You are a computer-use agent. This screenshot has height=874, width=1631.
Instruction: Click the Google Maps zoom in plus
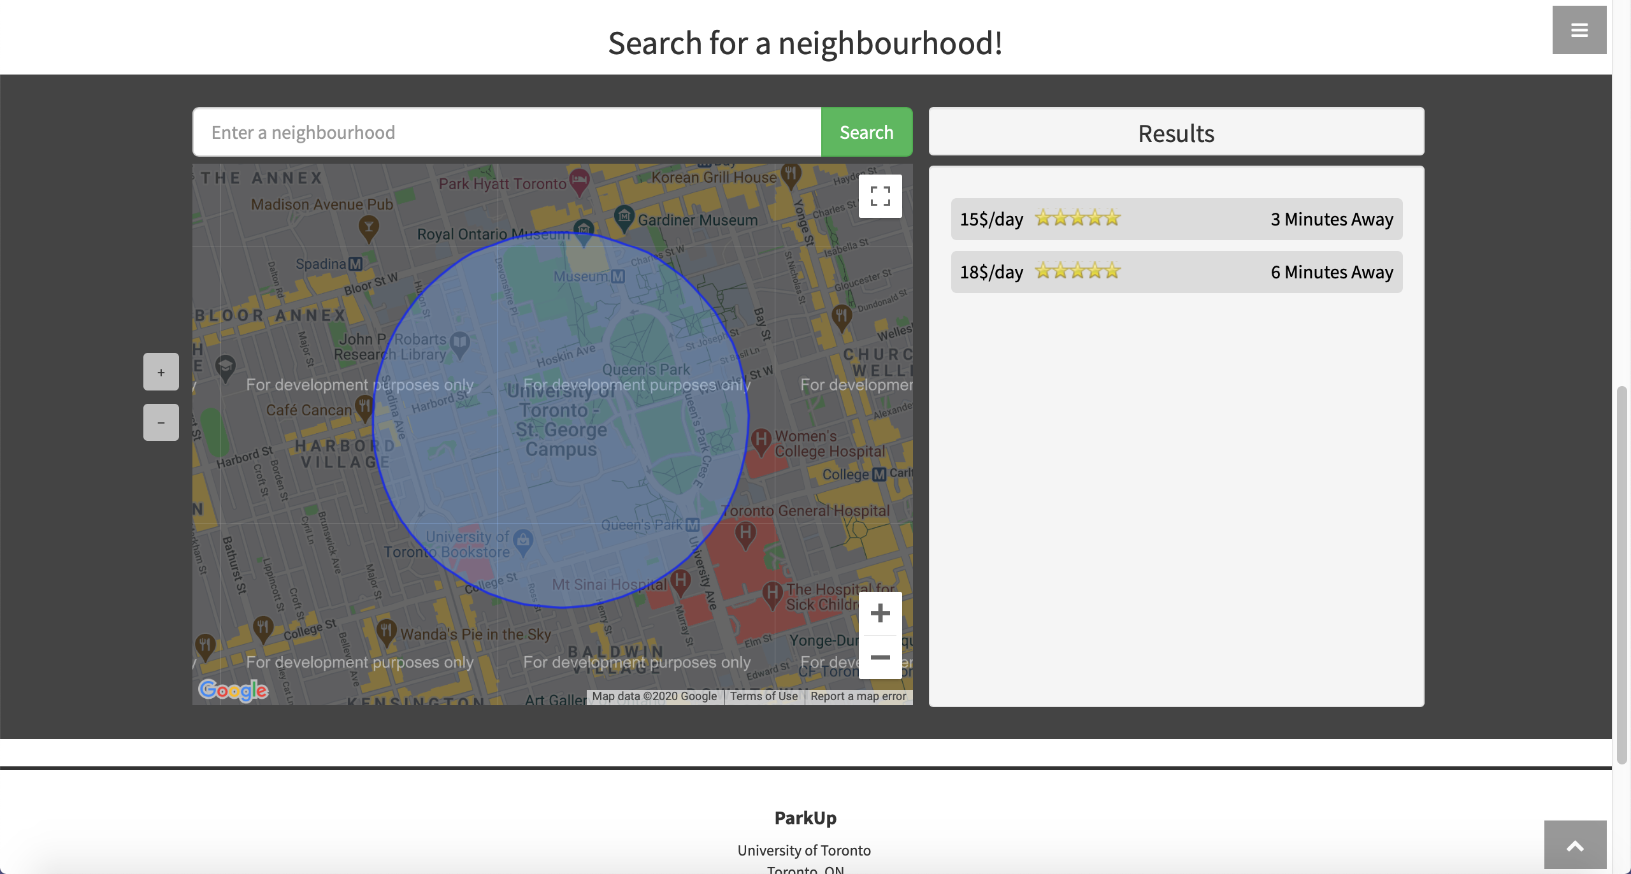[x=880, y=613]
